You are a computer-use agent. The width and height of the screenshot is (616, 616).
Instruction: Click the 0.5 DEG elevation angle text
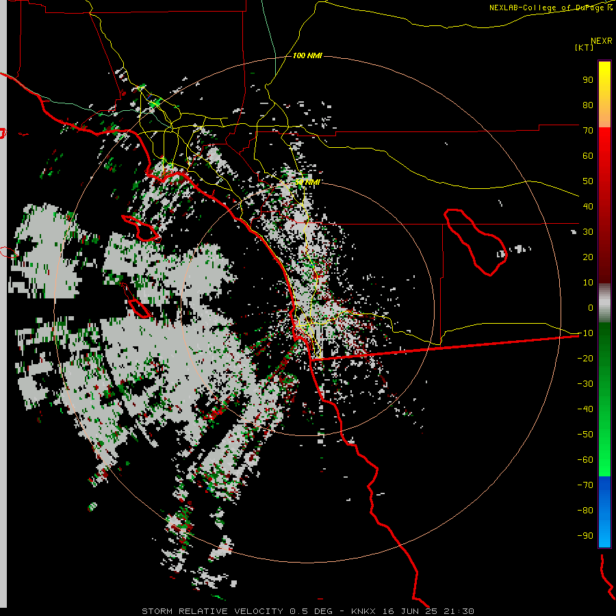(311, 611)
